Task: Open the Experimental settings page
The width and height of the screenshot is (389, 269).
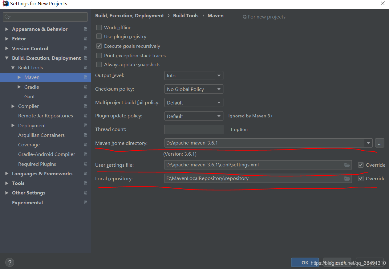Action: (27, 203)
